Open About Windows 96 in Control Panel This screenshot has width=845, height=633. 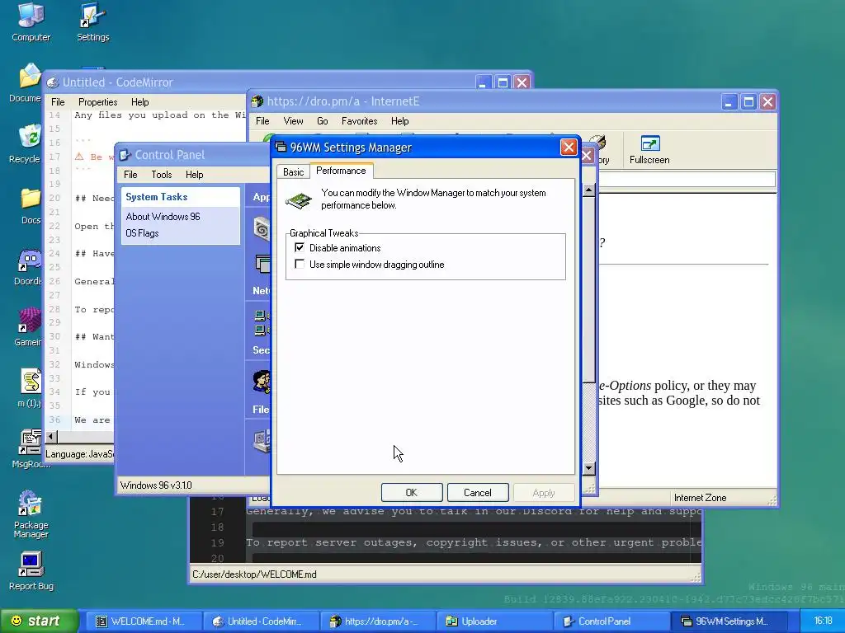163,217
